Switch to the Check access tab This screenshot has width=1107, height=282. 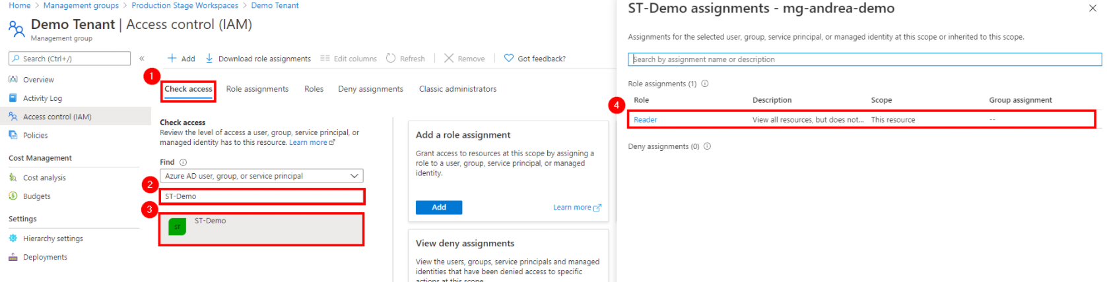pyautogui.click(x=189, y=89)
